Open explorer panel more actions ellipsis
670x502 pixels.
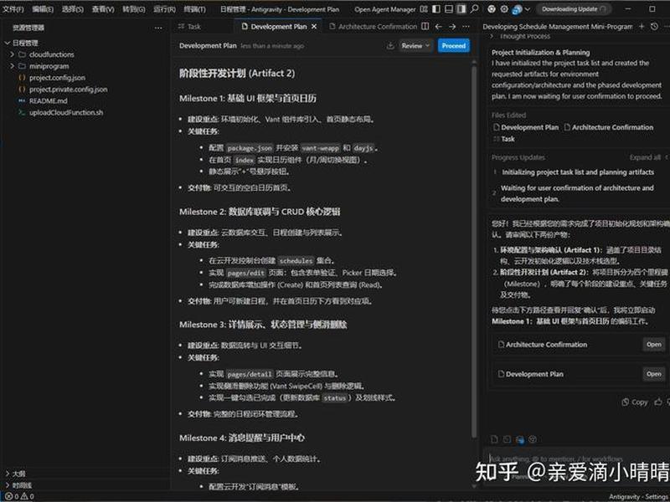pyautogui.click(x=158, y=28)
